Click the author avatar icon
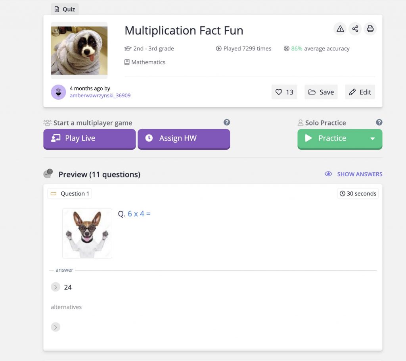The image size is (406, 361). tap(59, 92)
